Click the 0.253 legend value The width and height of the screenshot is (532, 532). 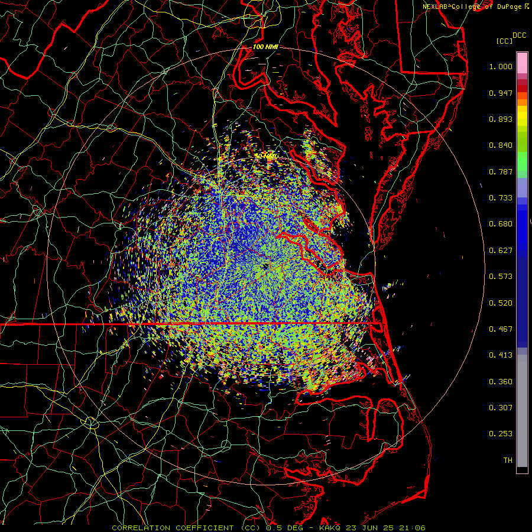[x=501, y=434]
